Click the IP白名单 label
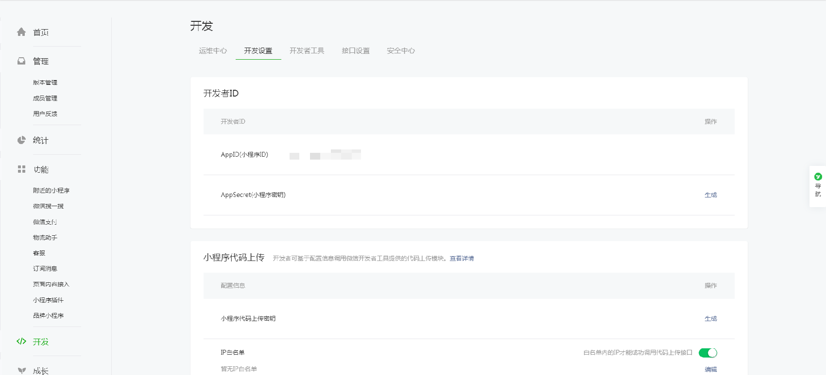826x375 pixels. [233, 353]
